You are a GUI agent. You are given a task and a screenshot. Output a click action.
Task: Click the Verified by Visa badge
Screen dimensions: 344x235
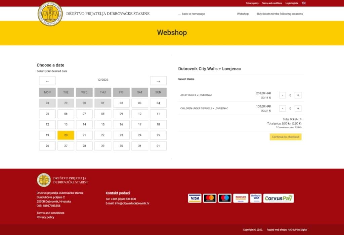256,198
